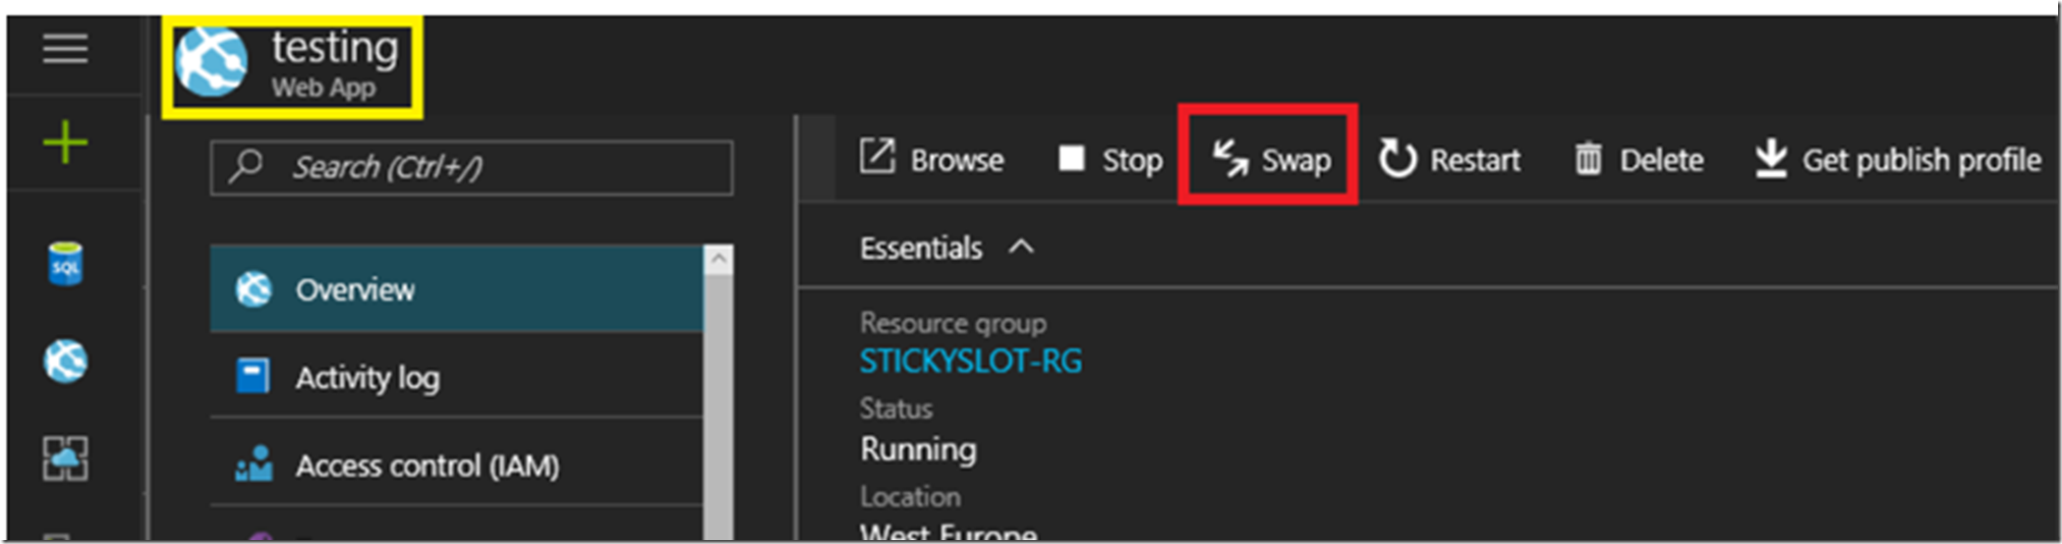This screenshot has width=2062, height=544.
Task: Click the Stop square icon
Action: click(x=1071, y=158)
